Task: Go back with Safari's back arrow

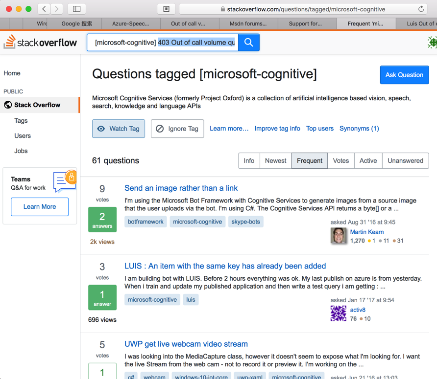Action: pyautogui.click(x=44, y=9)
